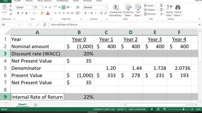This screenshot has height=113, width=202.
Task: Click the AutoSum sigma icon
Action: (x=161, y=6)
